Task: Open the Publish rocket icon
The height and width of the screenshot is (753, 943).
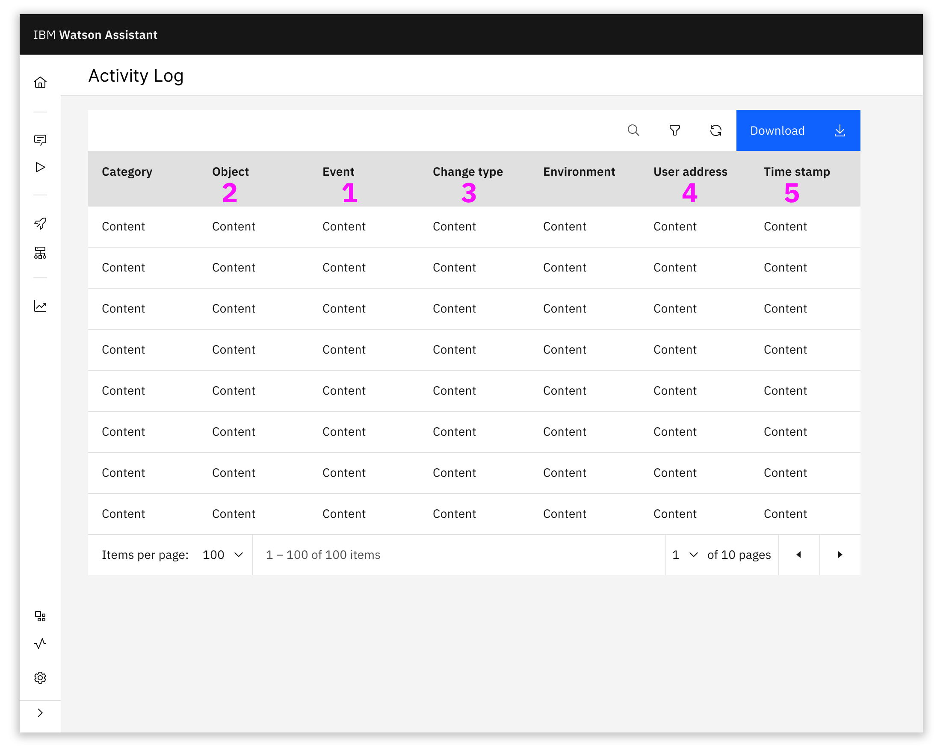Action: point(40,224)
